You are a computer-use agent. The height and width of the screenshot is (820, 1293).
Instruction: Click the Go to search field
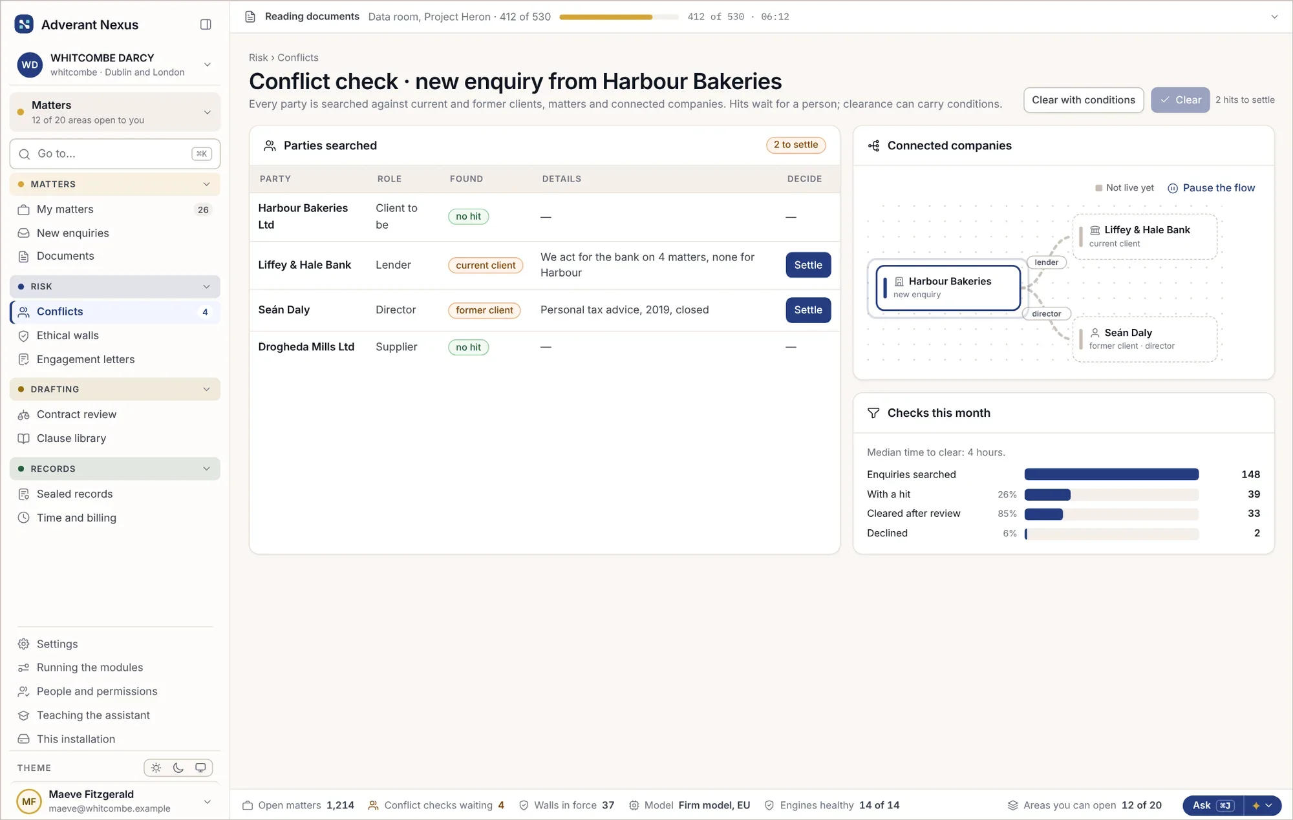pos(115,154)
